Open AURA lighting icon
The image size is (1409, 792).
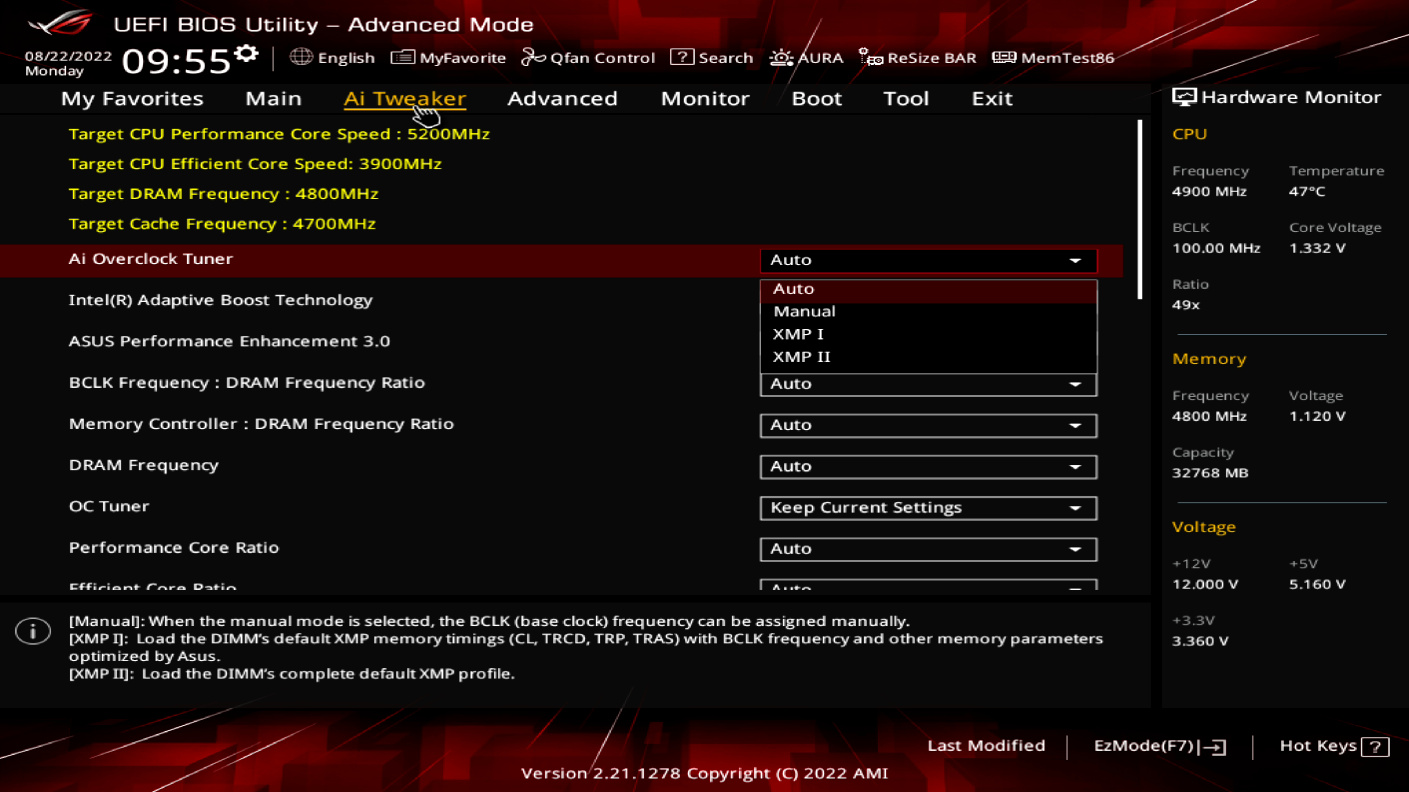[x=781, y=57]
